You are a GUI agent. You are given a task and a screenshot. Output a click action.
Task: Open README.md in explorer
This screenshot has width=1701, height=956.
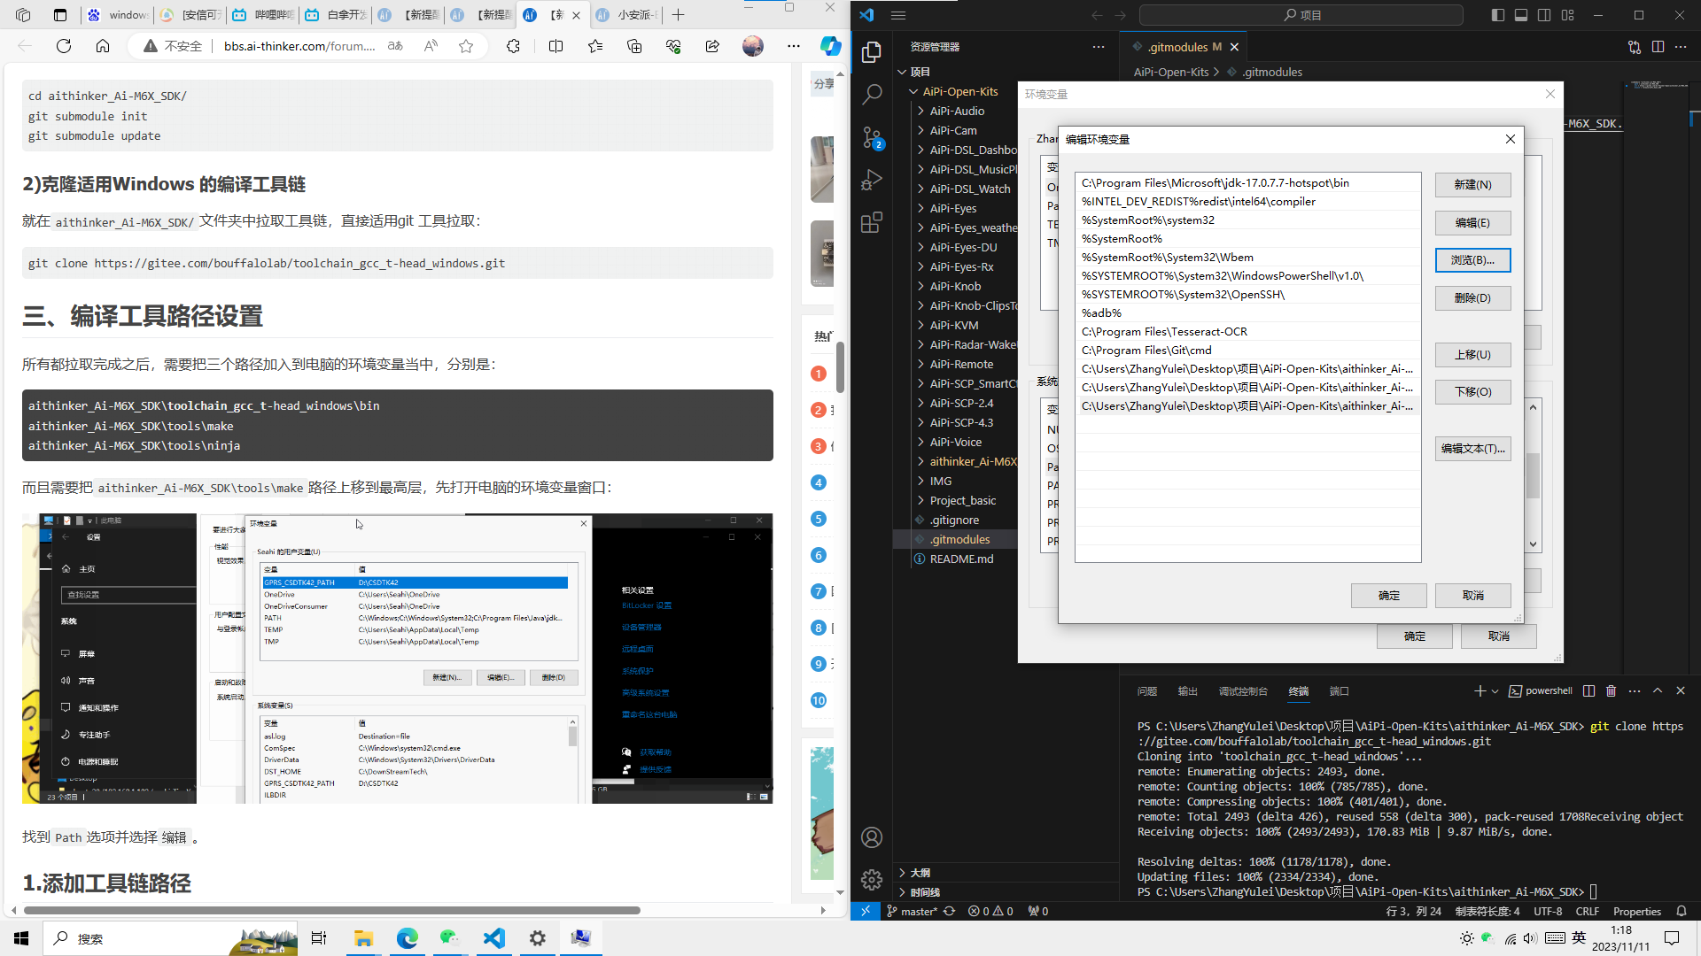[x=961, y=559]
